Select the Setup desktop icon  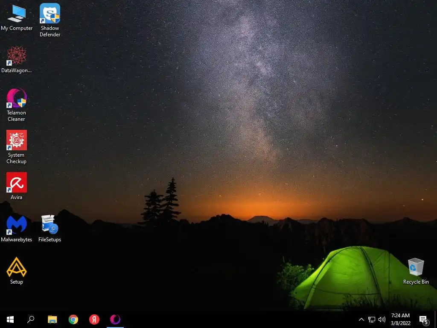pyautogui.click(x=17, y=270)
